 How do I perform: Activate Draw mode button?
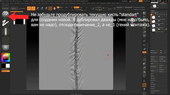[33, 8]
